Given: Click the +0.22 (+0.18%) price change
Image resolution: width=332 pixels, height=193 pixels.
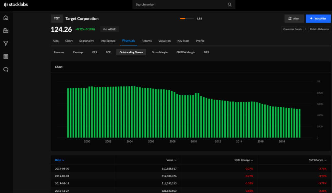Looking at the screenshot, I should click(85, 29).
